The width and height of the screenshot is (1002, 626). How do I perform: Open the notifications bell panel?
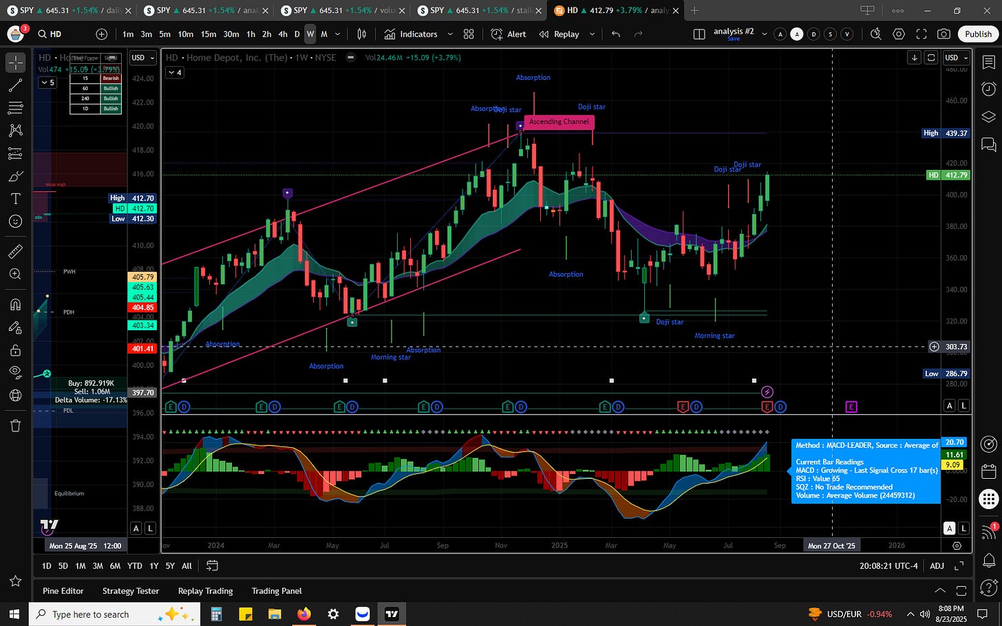click(988, 559)
